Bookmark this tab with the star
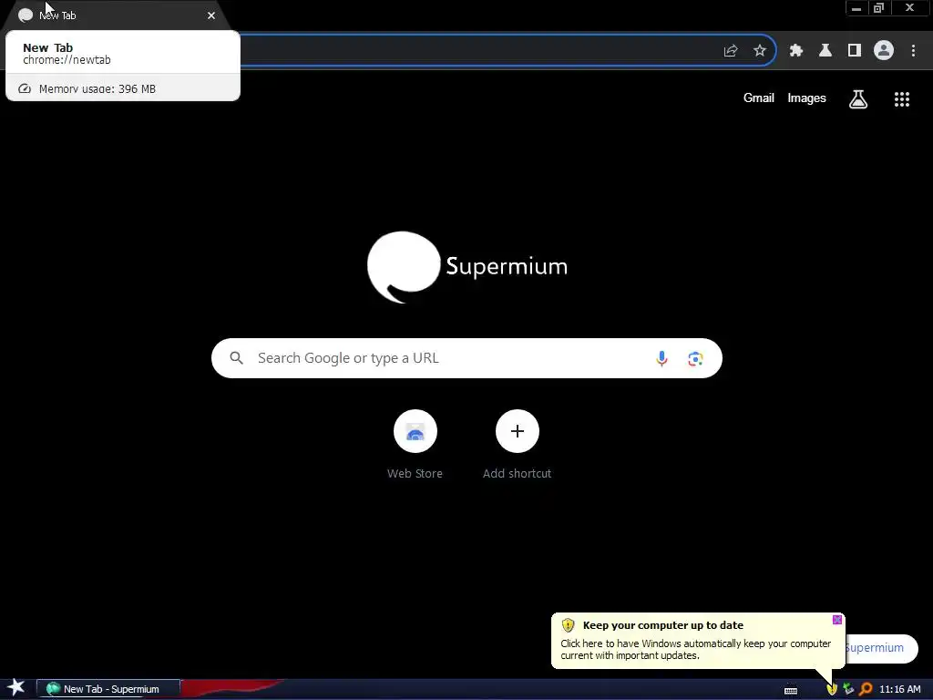This screenshot has height=700, width=933. [760, 51]
